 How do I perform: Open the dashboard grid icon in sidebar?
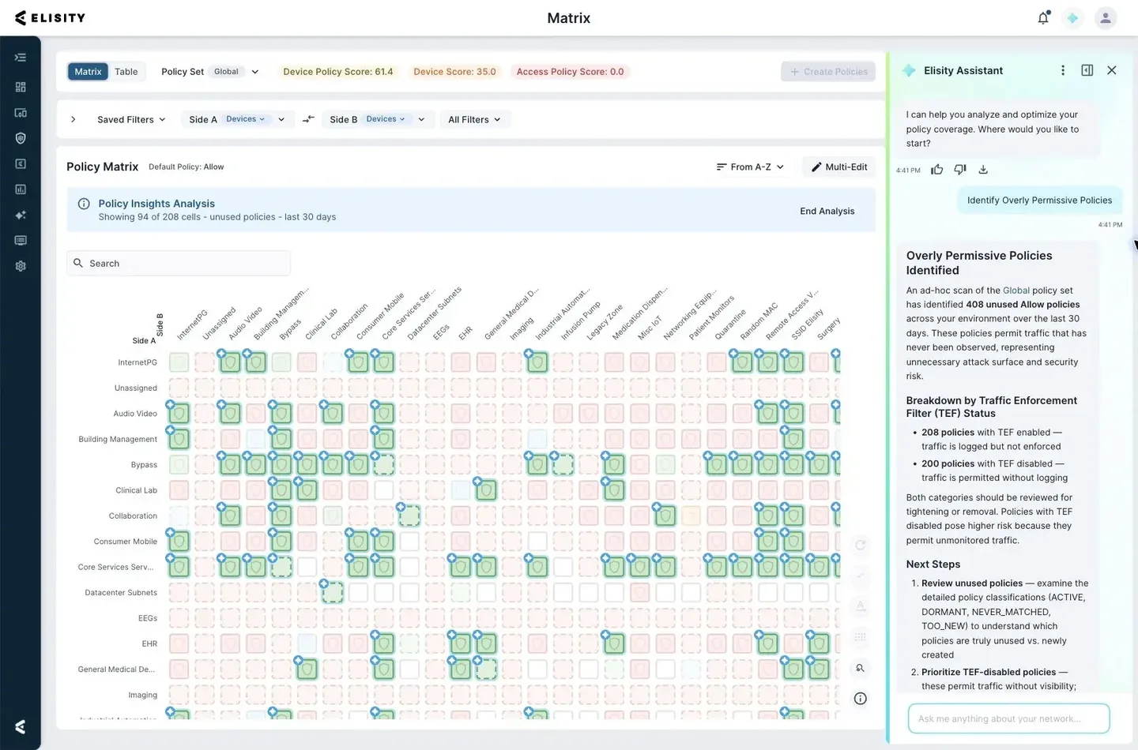(21, 87)
